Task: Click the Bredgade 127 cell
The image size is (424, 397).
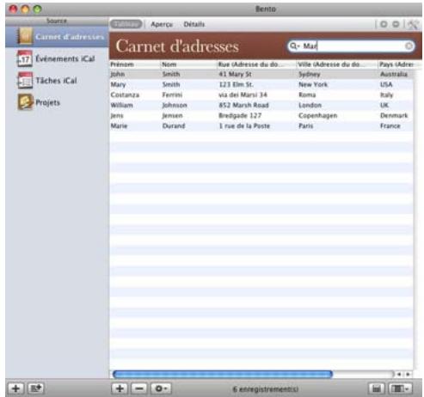Action: [x=240, y=115]
